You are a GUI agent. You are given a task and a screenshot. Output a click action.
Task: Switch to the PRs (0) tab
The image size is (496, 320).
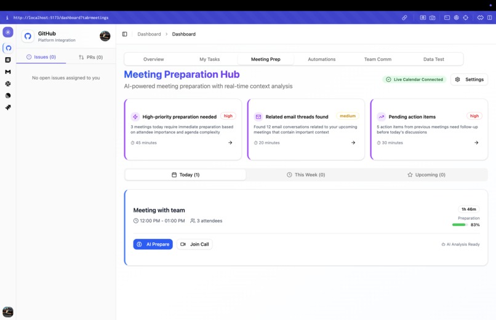pyautogui.click(x=91, y=57)
